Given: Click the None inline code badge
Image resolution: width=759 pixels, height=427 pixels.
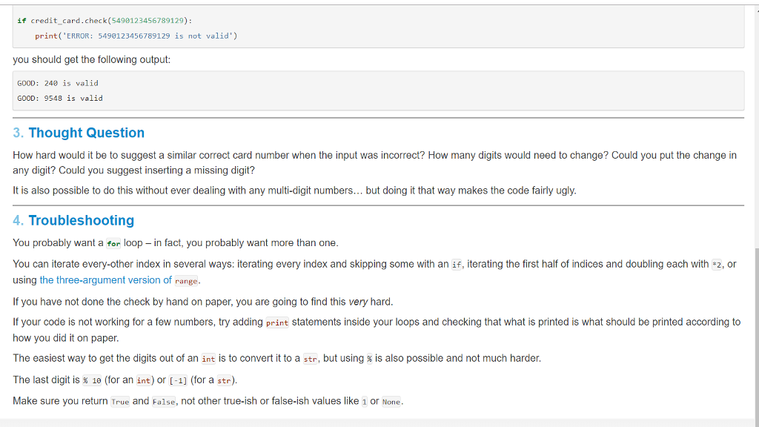Looking at the screenshot, I should [x=391, y=401].
